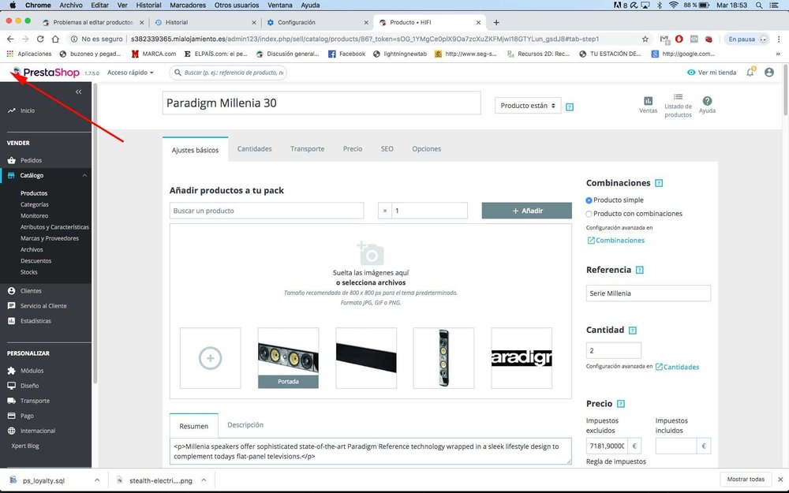This screenshot has width=789, height=493.
Task: Open Acceso rápido dropdown
Action: point(130,73)
